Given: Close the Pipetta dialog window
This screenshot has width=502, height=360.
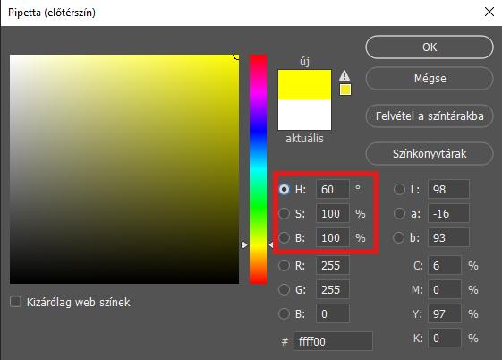Looking at the screenshot, I should click(489, 13).
